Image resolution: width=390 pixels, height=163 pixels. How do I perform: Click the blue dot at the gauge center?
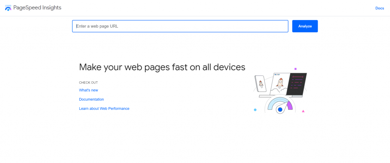pos(280,109)
